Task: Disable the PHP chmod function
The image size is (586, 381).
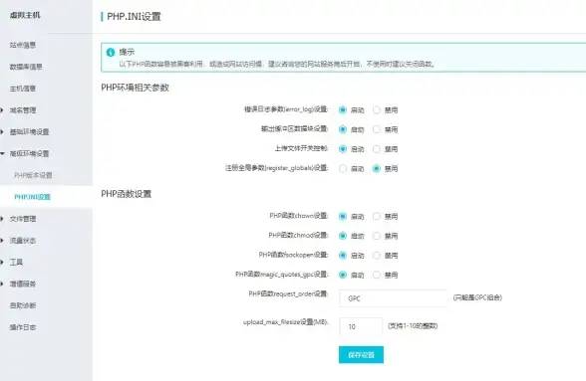Action: (377, 236)
